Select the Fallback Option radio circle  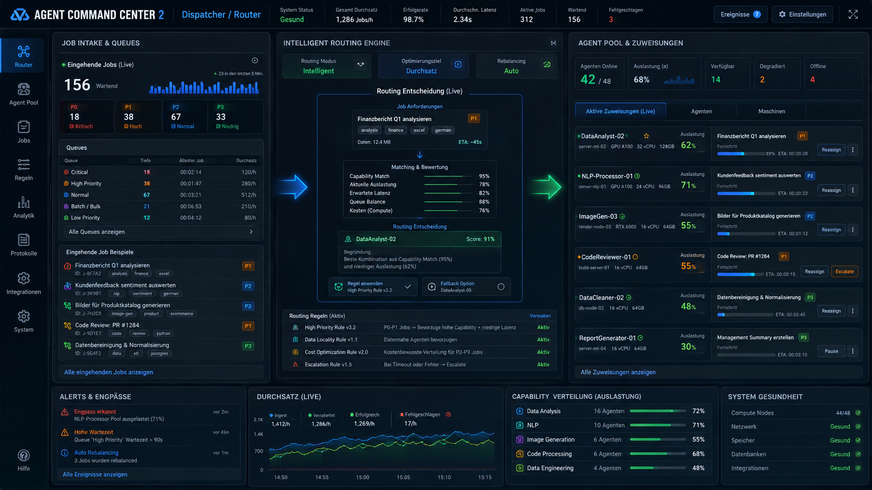tap(501, 286)
